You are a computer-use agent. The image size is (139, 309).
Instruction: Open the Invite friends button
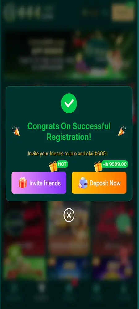[x=39, y=183]
